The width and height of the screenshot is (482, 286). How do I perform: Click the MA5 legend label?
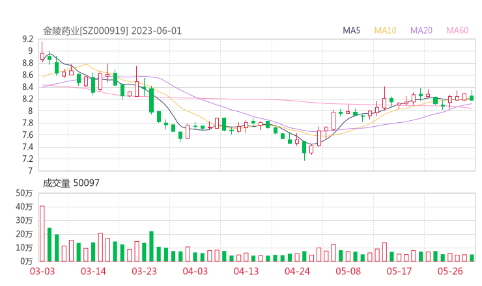(x=351, y=31)
